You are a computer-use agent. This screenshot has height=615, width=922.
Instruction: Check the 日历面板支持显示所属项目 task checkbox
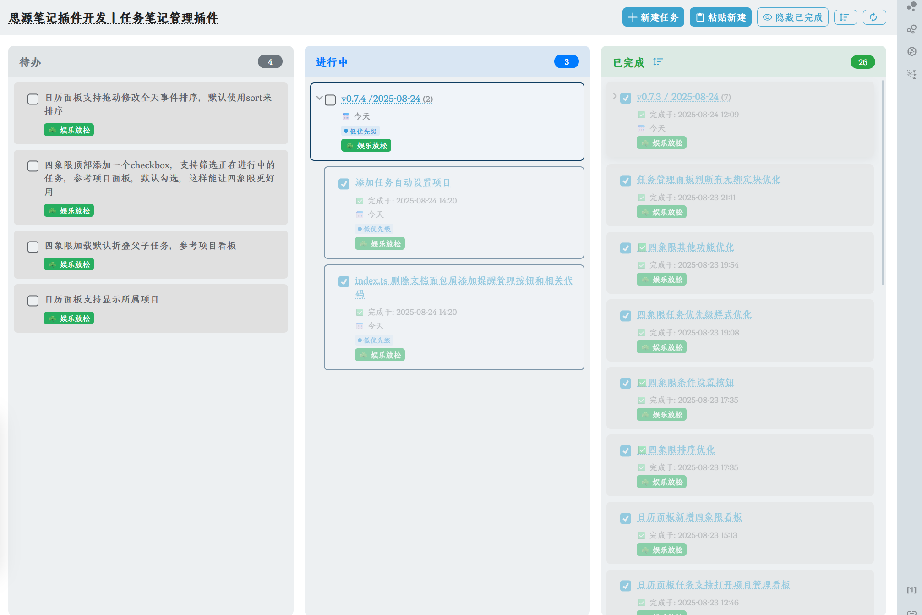click(x=33, y=301)
